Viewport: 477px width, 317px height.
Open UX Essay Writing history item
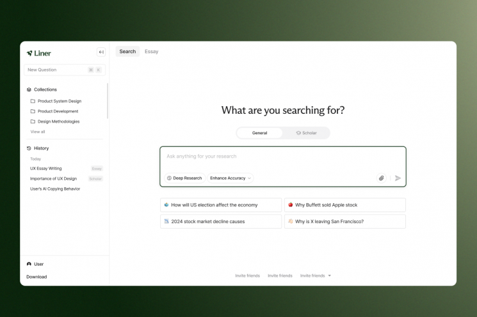coord(45,169)
